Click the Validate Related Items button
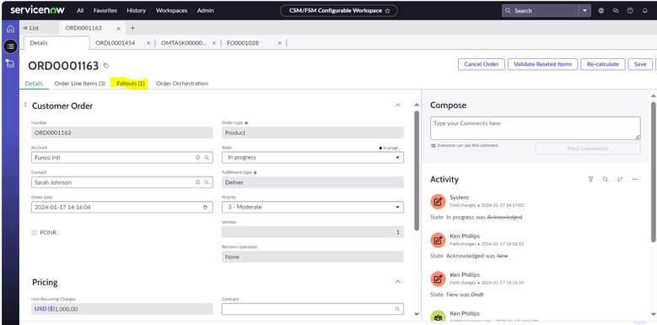Screen dimensions: 657x325 [542, 64]
